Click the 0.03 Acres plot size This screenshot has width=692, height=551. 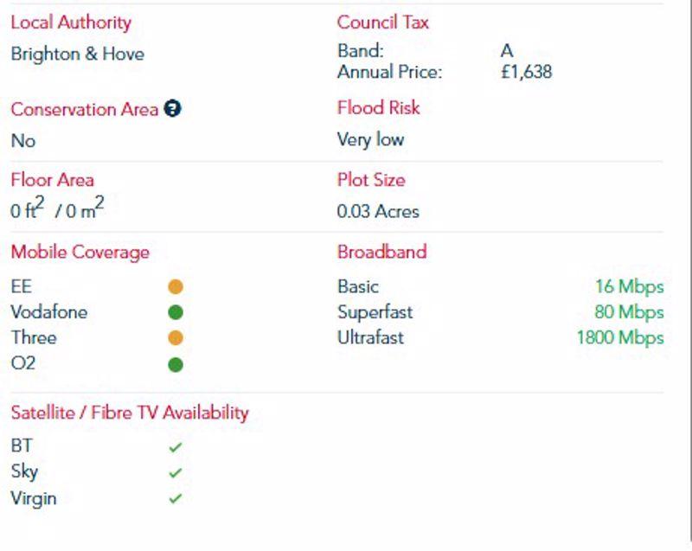click(378, 212)
